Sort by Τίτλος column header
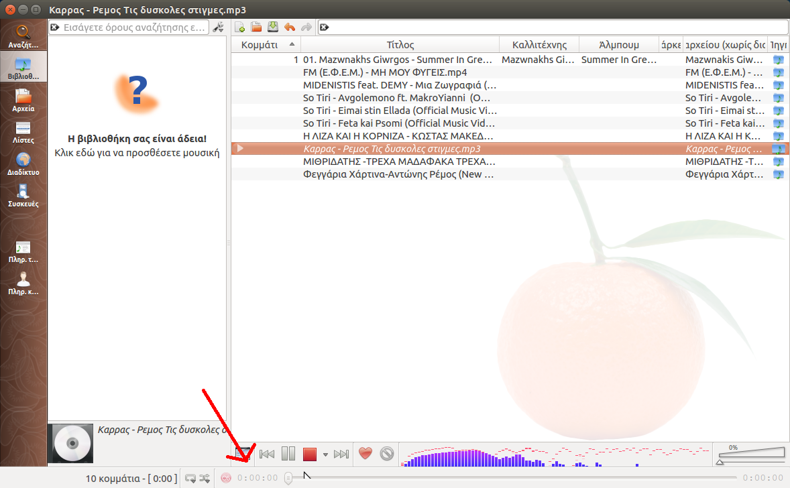790x488 pixels. (400, 45)
